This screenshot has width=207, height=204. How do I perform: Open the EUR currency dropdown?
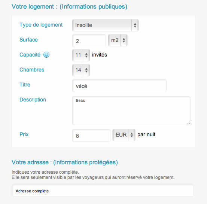(x=124, y=135)
